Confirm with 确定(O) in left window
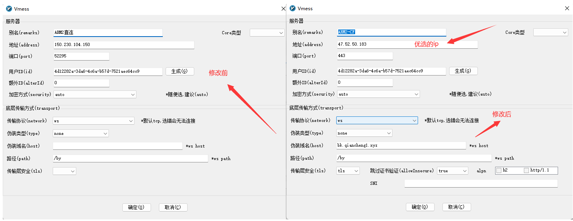The image size is (573, 221). point(136,207)
